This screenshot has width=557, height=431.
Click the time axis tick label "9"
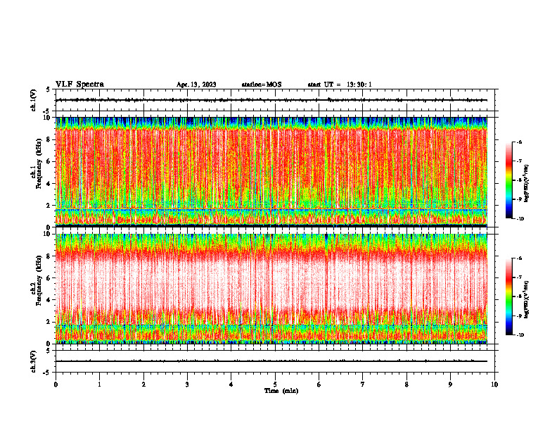(450, 385)
